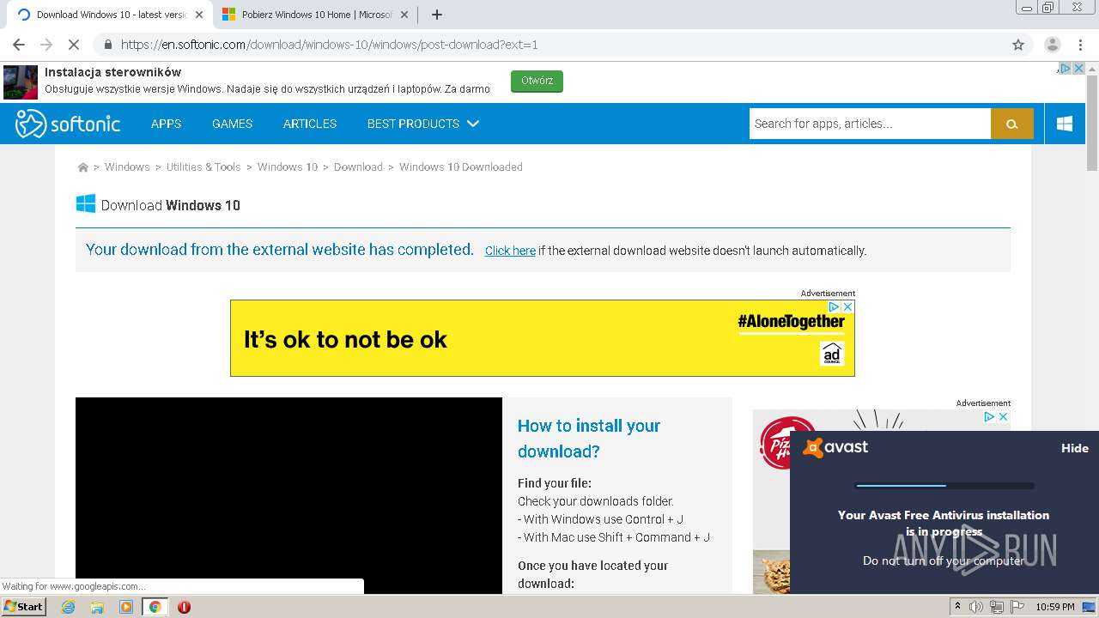Viewport: 1099px width, 618px height.
Task: Close the Pizza Hut side ad
Action: 1003,416
